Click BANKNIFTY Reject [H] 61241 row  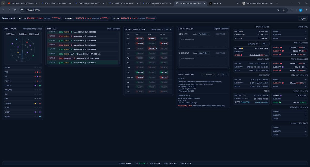point(289,83)
